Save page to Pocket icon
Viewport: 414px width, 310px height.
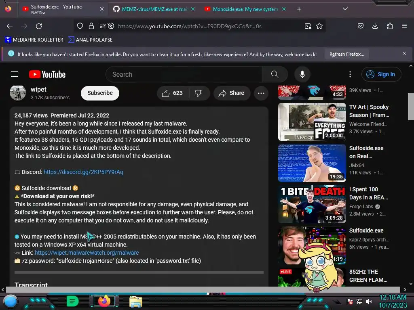[x=360, y=26]
